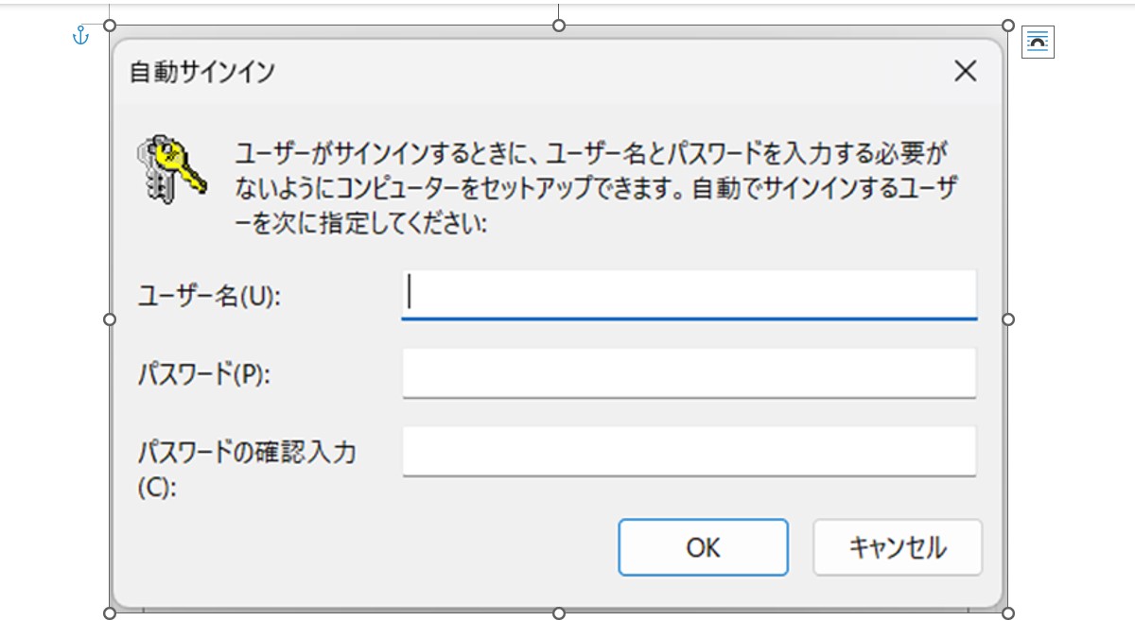Click the OK button
This screenshot has width=1135, height=638.
(x=703, y=547)
